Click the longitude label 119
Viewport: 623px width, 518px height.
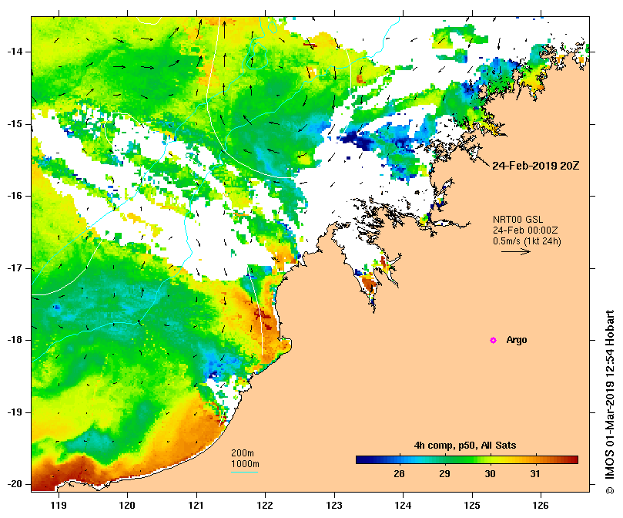(59, 506)
